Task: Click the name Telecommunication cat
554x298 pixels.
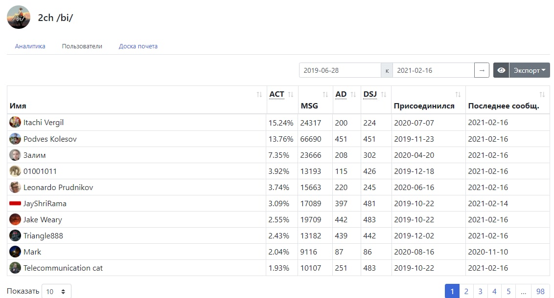Action: [x=63, y=268]
